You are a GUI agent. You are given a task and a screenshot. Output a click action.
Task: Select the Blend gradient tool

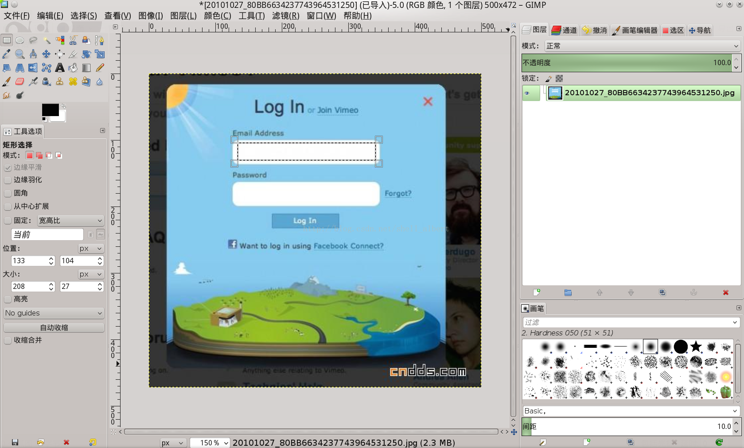[86, 68]
